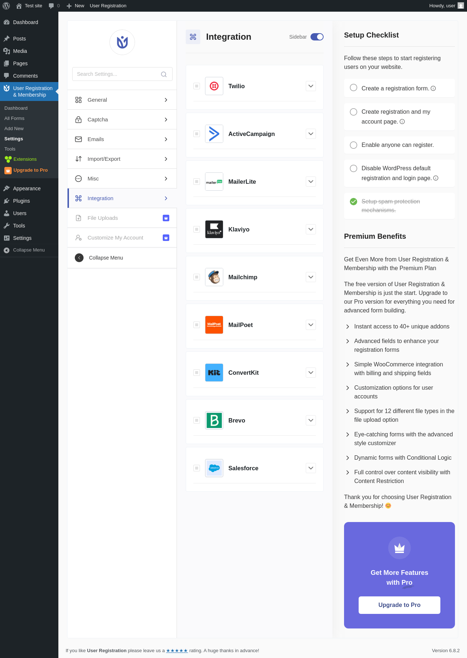467x658 pixels.
Task: Click the info icon beside Create a registration form
Action: [433, 89]
